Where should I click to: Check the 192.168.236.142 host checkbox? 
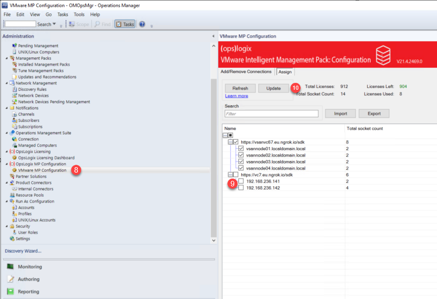(x=241, y=188)
